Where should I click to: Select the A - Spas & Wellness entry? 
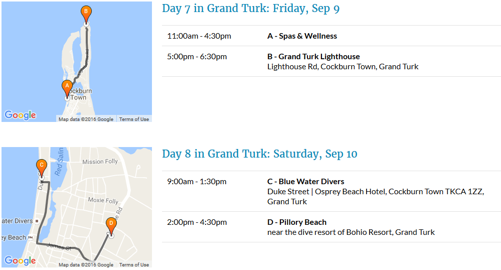(302, 36)
